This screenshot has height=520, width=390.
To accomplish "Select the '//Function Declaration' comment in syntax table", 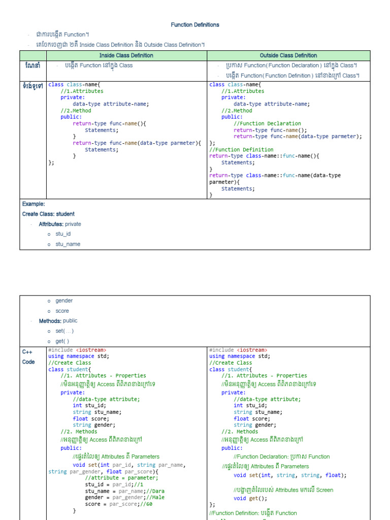I will [267, 123].
